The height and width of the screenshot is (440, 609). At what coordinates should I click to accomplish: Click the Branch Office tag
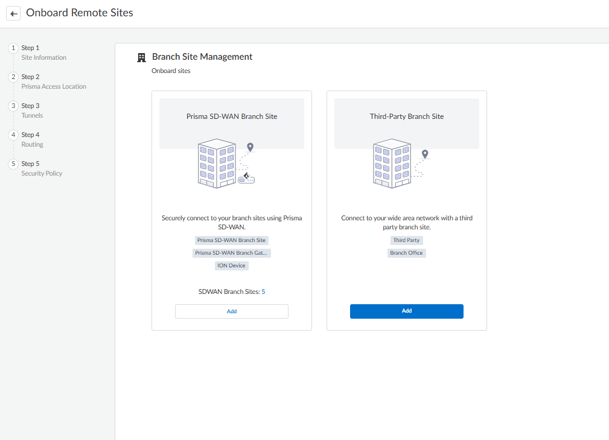pyautogui.click(x=406, y=253)
